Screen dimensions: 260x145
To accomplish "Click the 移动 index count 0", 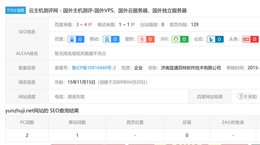I will pyautogui.click(x=115, y=39).
